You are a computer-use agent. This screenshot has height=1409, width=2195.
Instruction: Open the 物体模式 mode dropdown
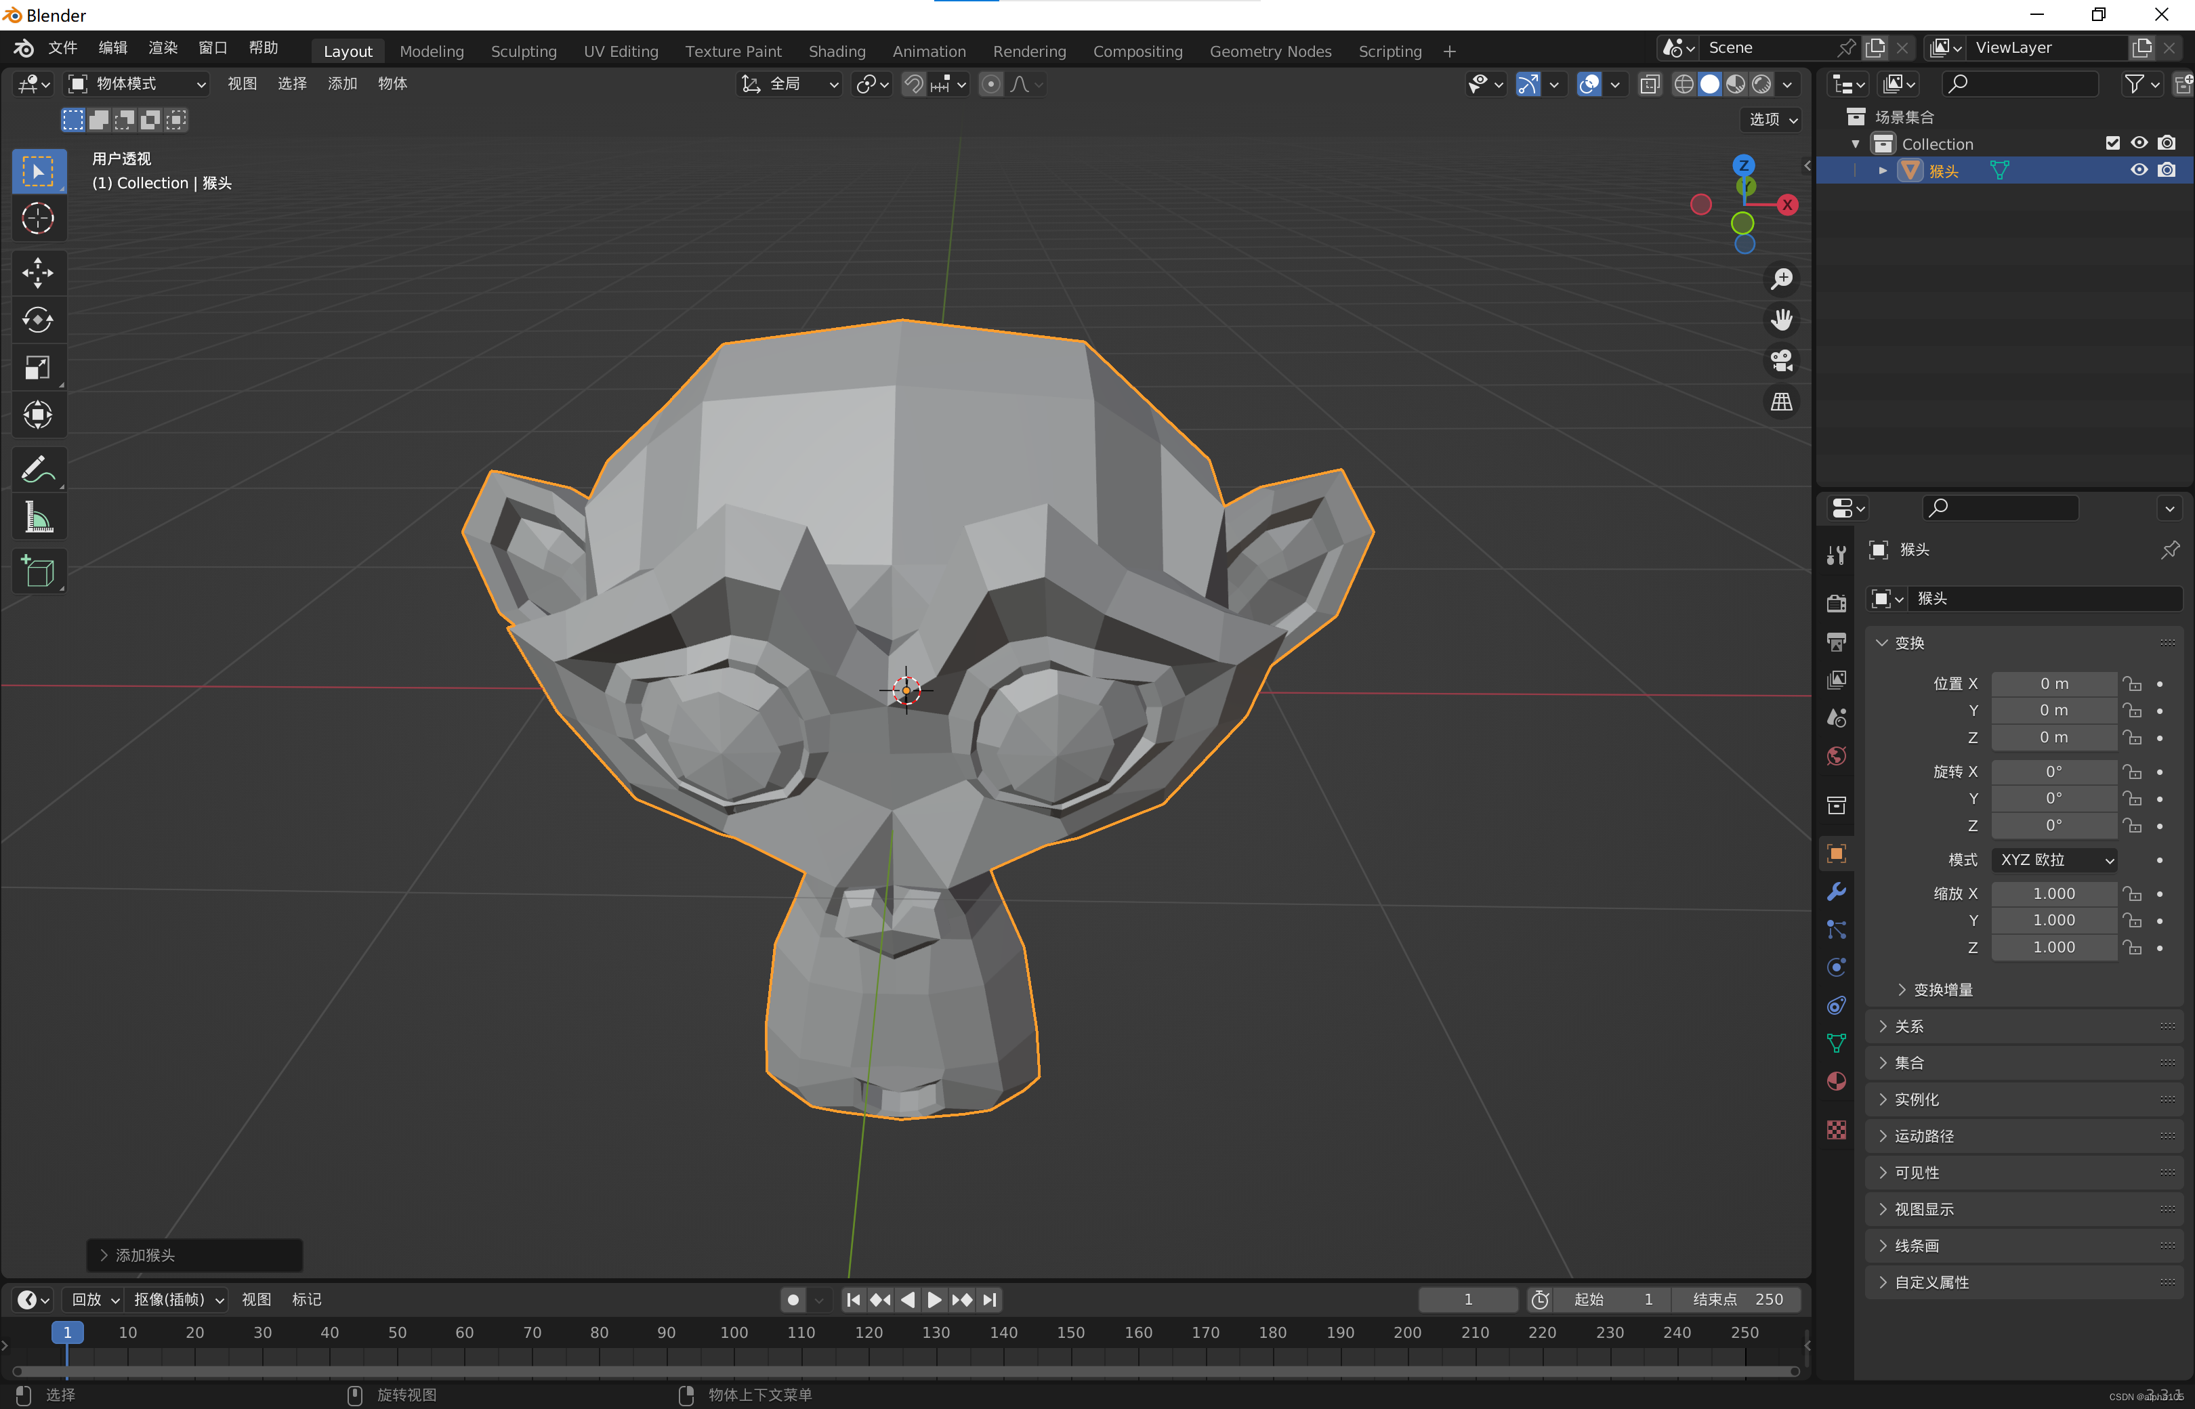tap(138, 84)
